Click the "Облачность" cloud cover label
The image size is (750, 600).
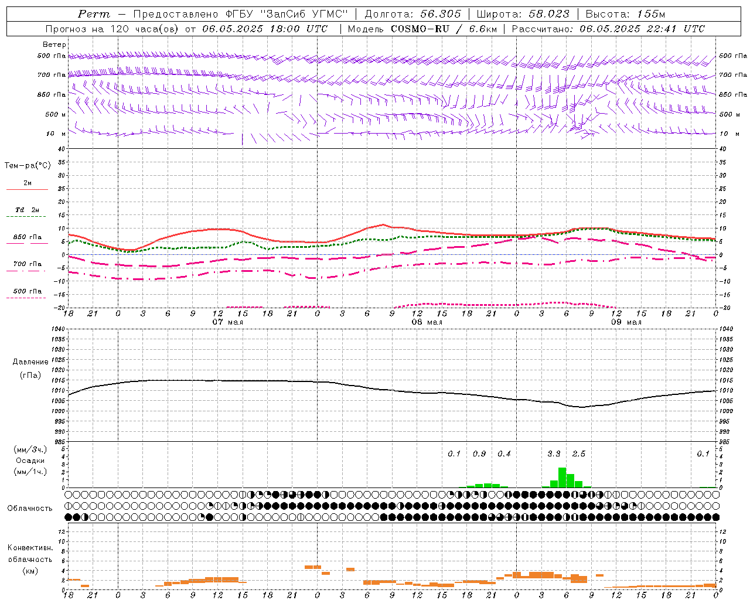click(x=30, y=508)
